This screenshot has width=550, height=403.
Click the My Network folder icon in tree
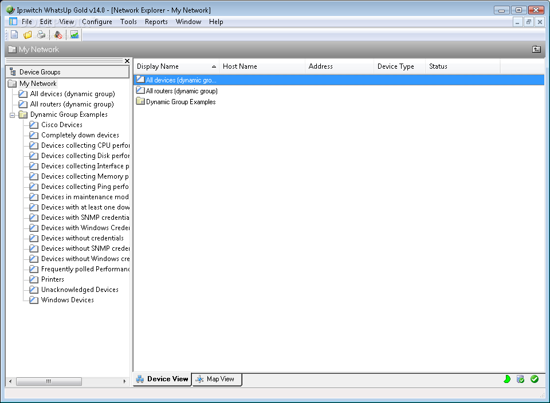pos(12,84)
